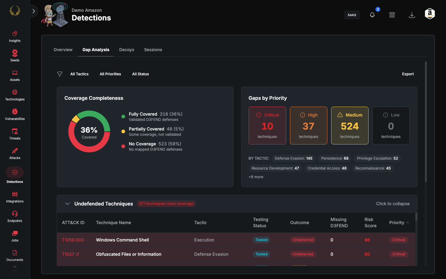Filter by Defense Evasion: 145 chip
This screenshot has width=446, height=279.
[294, 158]
